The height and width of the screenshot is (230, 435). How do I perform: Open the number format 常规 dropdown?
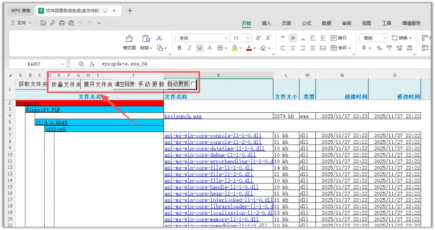point(385,38)
